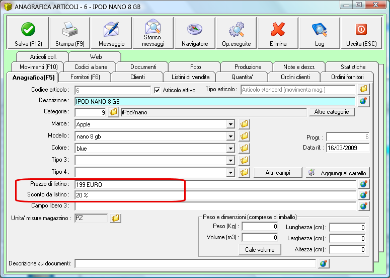The image size is (390, 278).
Task: Expand the Colore dropdown
Action: click(231, 149)
